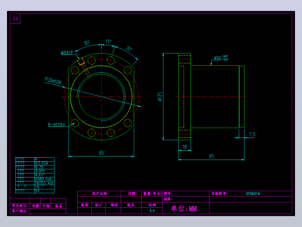Select the 存档图号: field label
The height and width of the screenshot is (227, 302).
click(219, 194)
